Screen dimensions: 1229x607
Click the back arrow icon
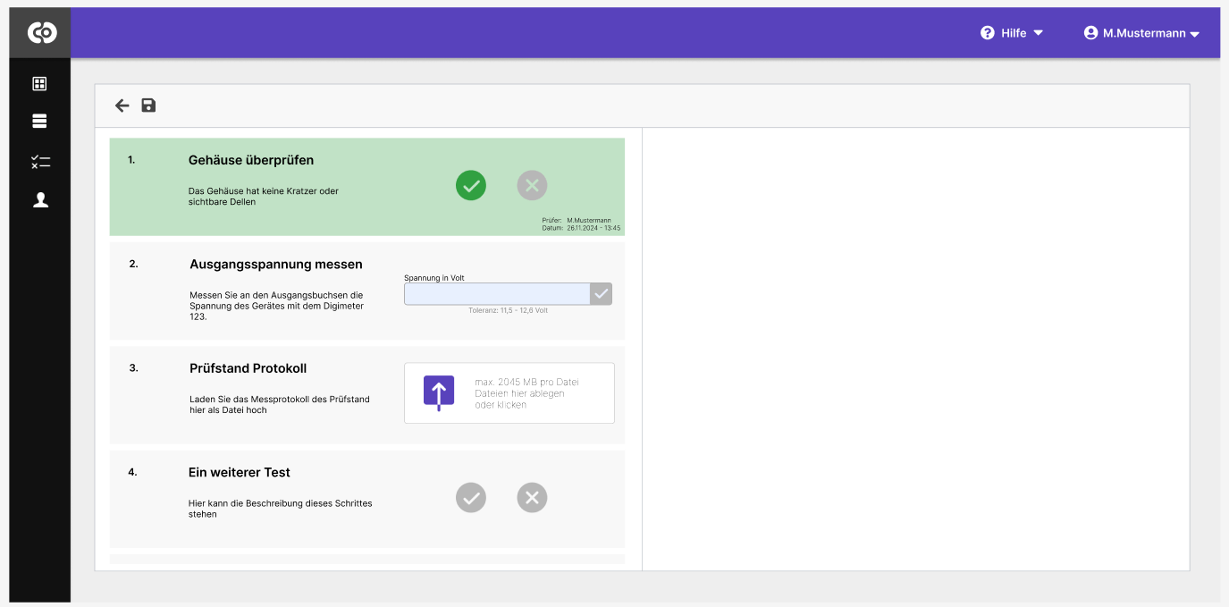click(122, 105)
